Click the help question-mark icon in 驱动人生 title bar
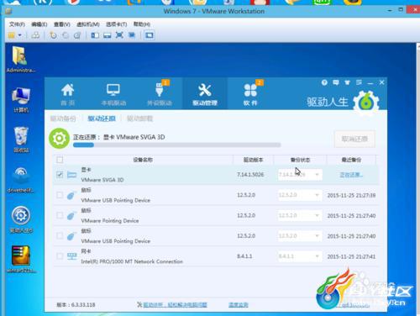This screenshot has height=316, width=420. click(x=324, y=82)
